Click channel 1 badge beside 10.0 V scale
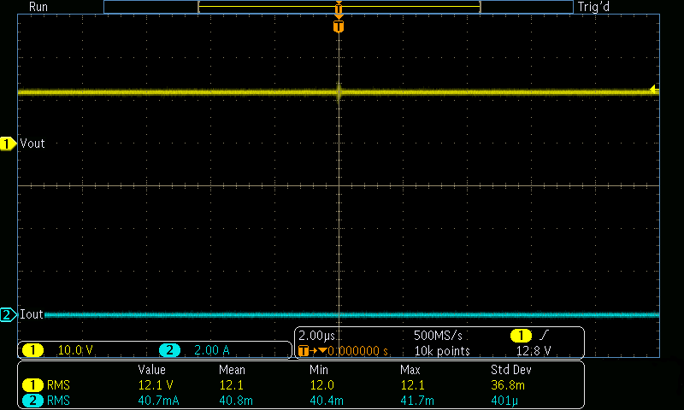The width and height of the screenshot is (684, 410). point(33,350)
